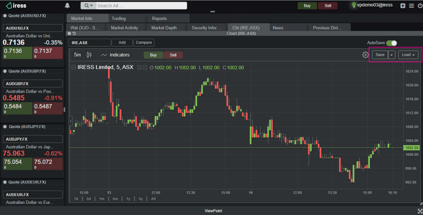423x215 pixels.
Task: Open the notifications bell
Action: [x=67, y=6]
